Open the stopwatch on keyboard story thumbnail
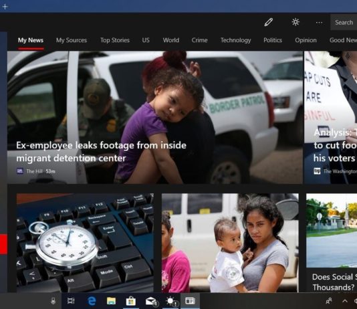The image size is (357, 309). click(x=85, y=243)
